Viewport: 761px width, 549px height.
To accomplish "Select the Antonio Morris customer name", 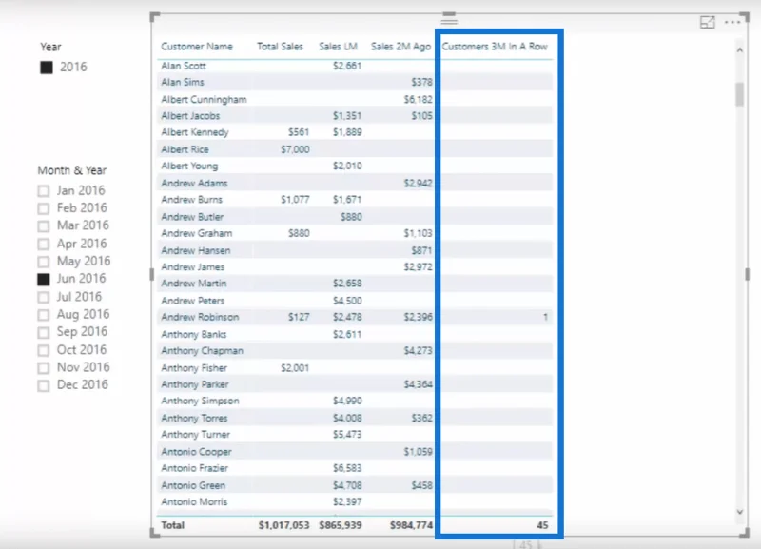I will [x=194, y=502].
